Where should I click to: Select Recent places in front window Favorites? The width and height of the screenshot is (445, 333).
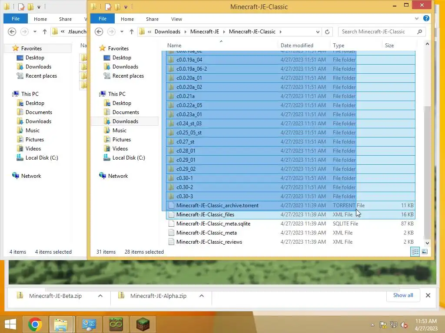pyautogui.click(x=128, y=75)
